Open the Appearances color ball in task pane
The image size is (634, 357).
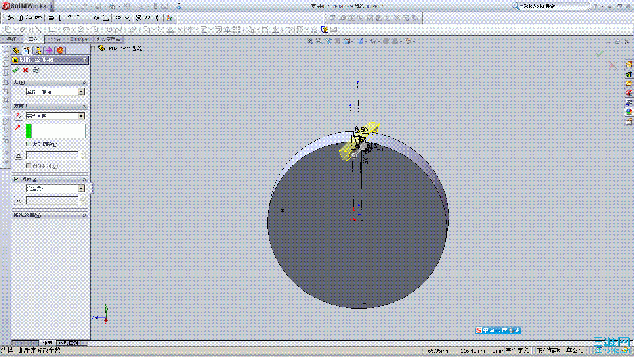tap(629, 112)
